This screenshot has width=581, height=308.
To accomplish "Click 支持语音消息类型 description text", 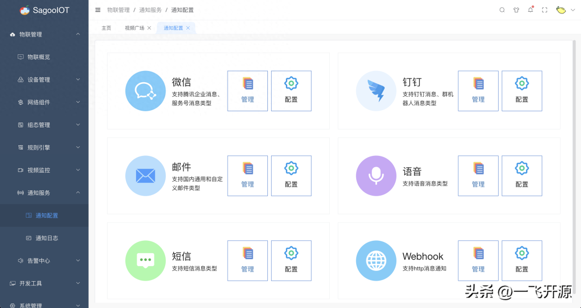I will pyautogui.click(x=425, y=184).
